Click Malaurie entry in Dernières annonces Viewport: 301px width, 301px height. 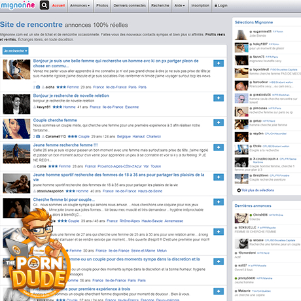click(244, 291)
